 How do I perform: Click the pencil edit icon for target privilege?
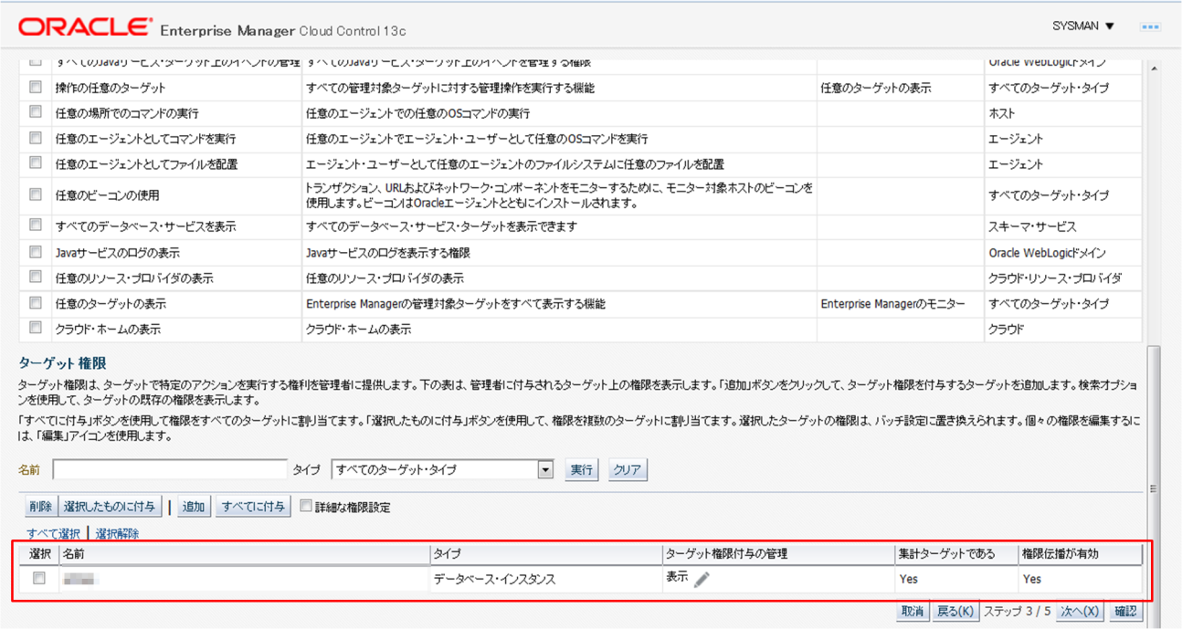point(702,580)
